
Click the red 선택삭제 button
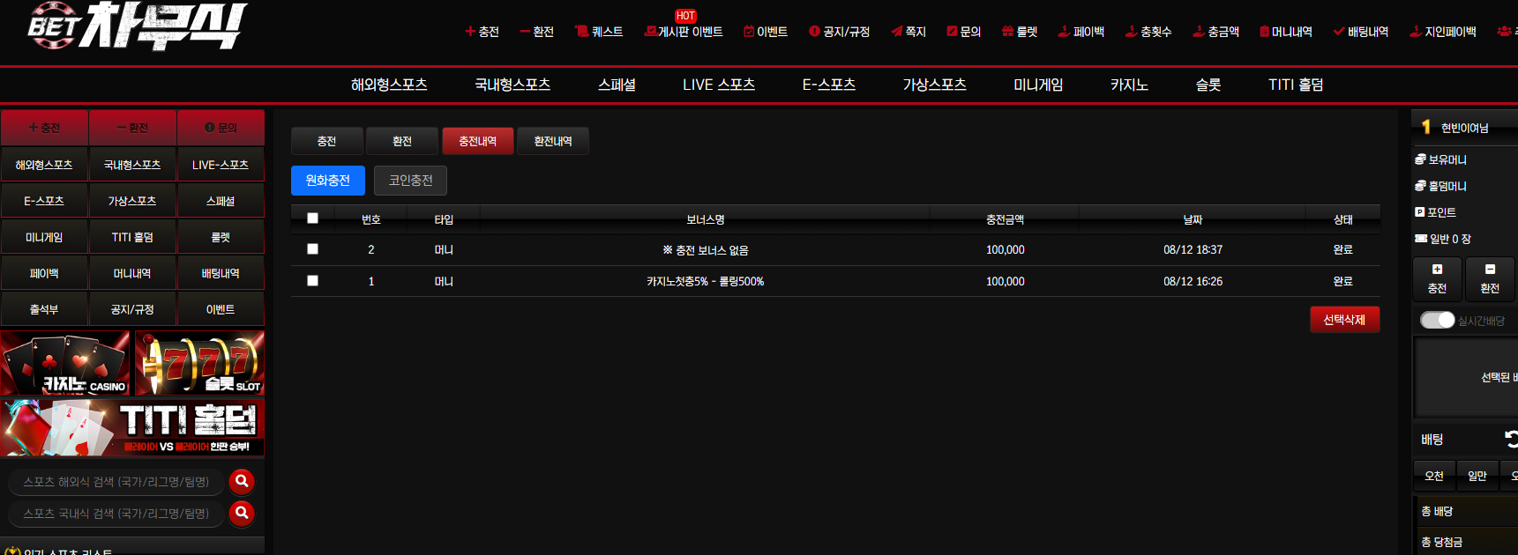point(1344,320)
